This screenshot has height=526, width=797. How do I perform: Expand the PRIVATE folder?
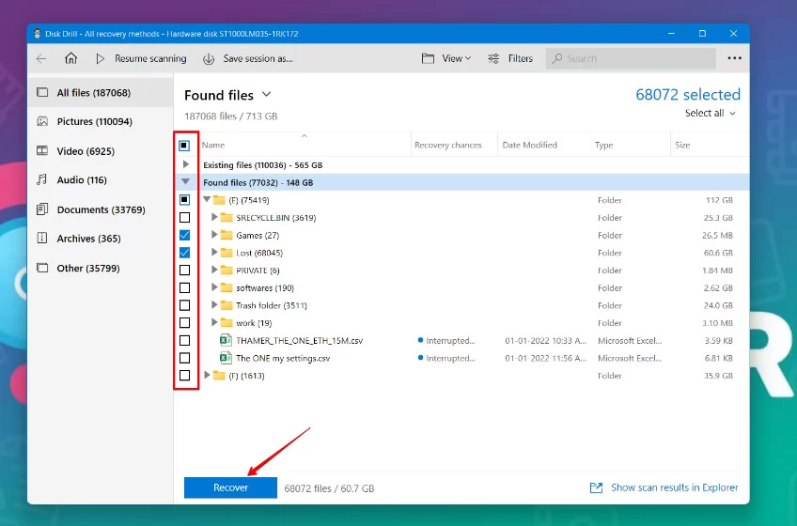(214, 270)
